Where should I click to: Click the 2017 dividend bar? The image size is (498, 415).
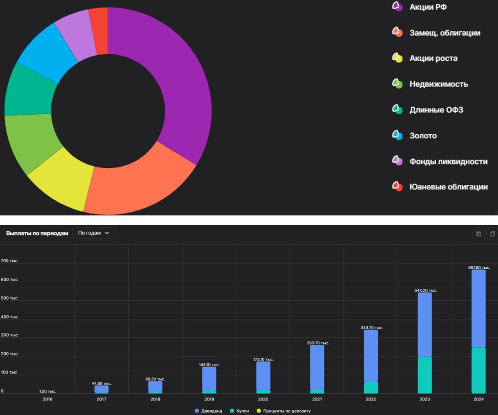coord(101,389)
